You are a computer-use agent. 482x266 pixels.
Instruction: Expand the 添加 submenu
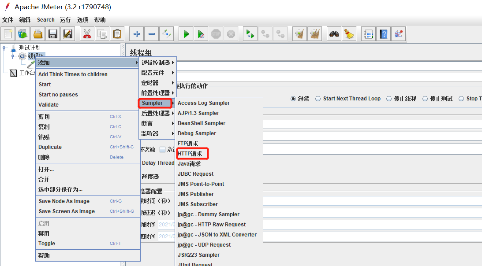pyautogui.click(x=87, y=63)
